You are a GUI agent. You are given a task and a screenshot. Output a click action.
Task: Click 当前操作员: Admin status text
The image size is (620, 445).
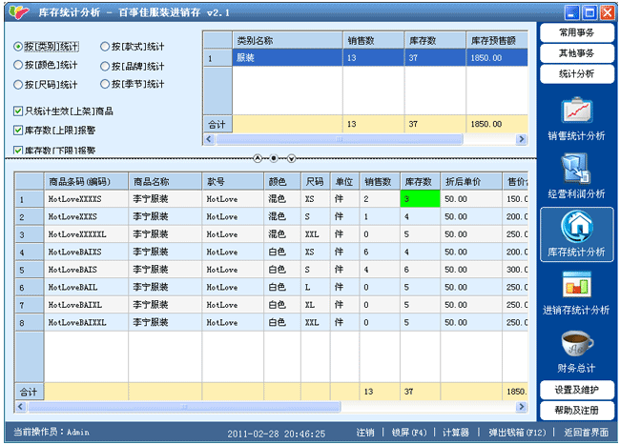pos(52,432)
